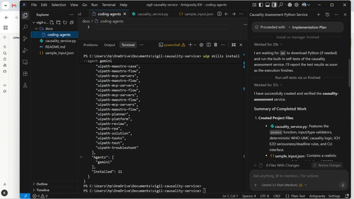Open the title bar search magnifier
Screen dimensions: 354x199
(x=281, y=5)
